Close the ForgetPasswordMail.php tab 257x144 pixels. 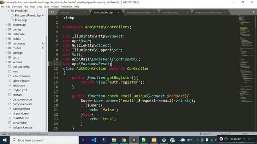coord(154,12)
